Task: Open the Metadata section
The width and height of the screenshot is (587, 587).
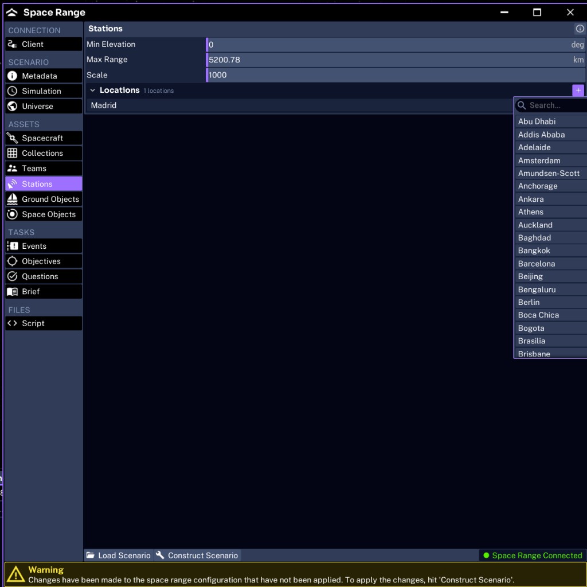Action: point(44,76)
